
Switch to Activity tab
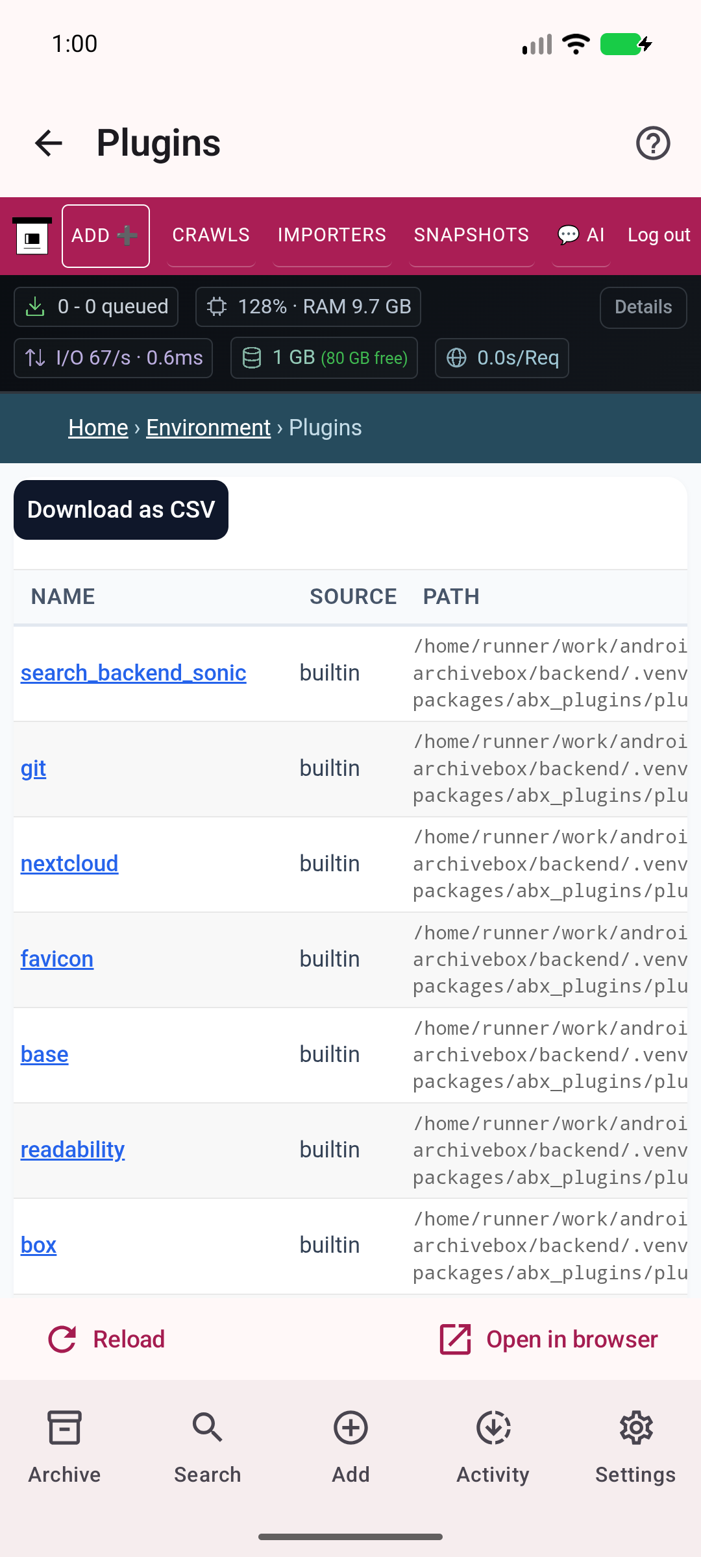point(493,1447)
